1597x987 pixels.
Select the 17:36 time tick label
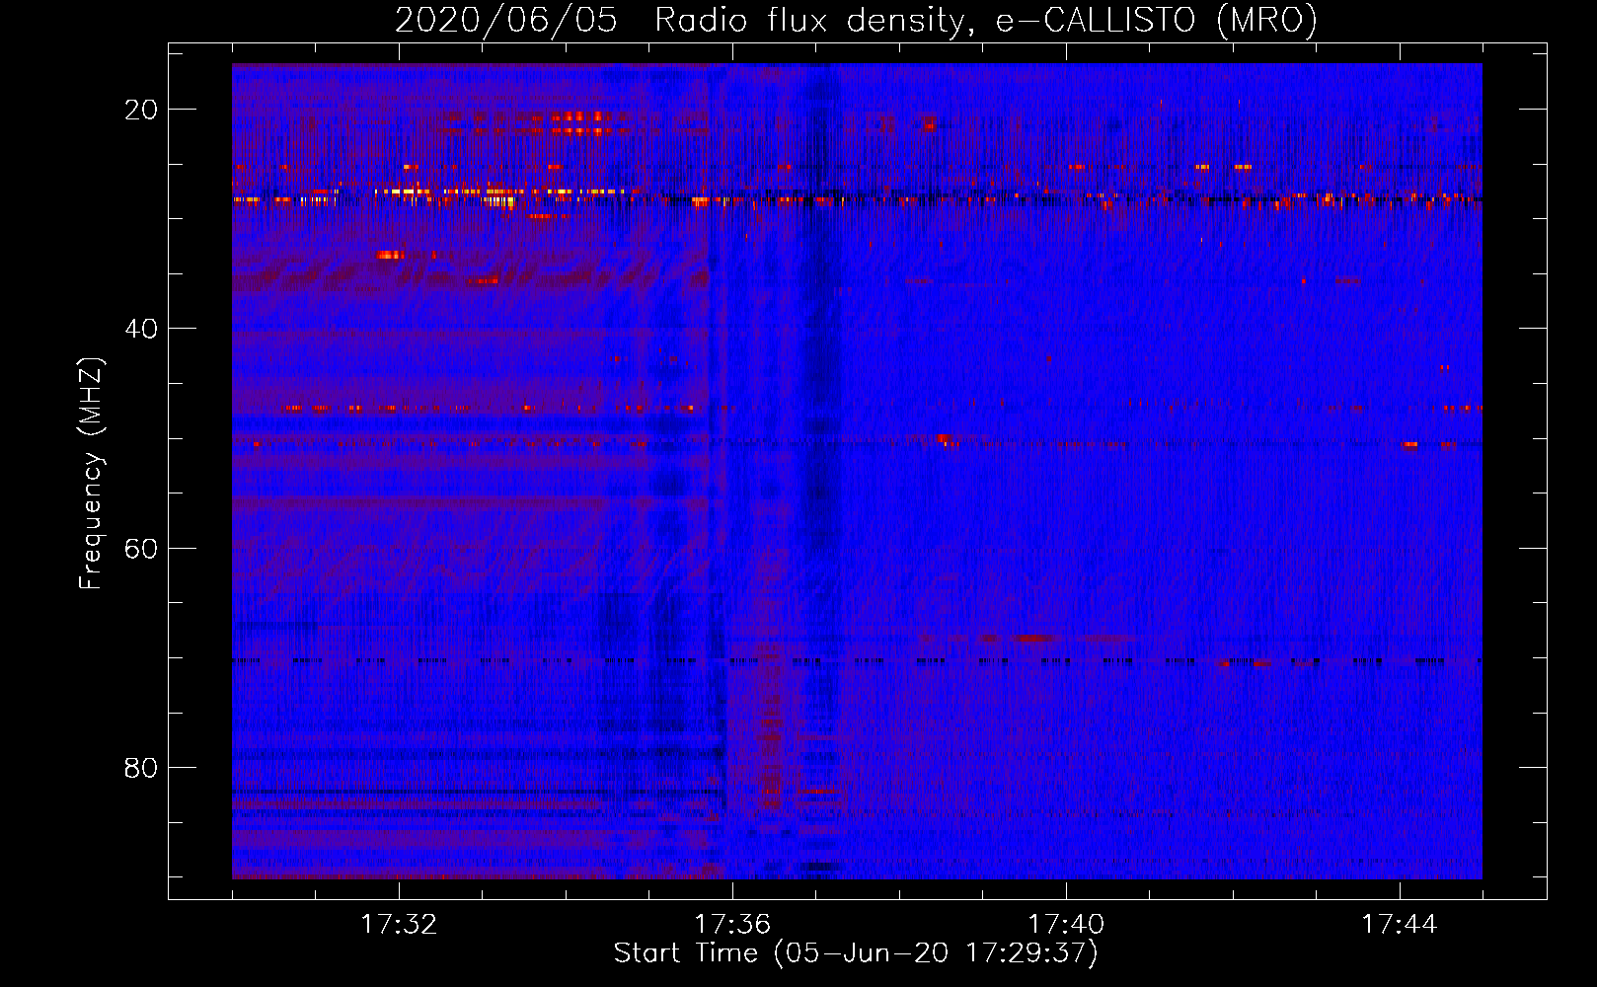click(x=732, y=925)
